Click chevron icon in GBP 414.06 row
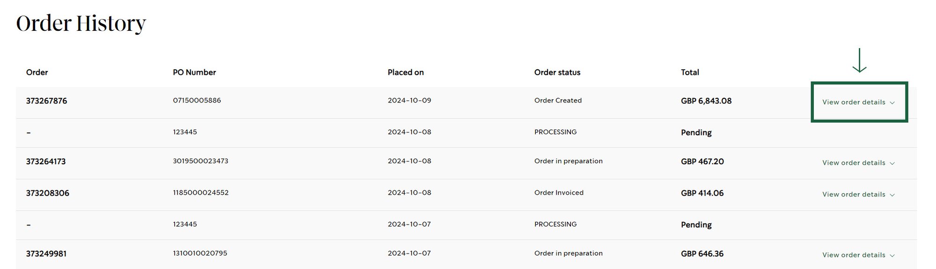The height and width of the screenshot is (269, 936). pos(892,195)
